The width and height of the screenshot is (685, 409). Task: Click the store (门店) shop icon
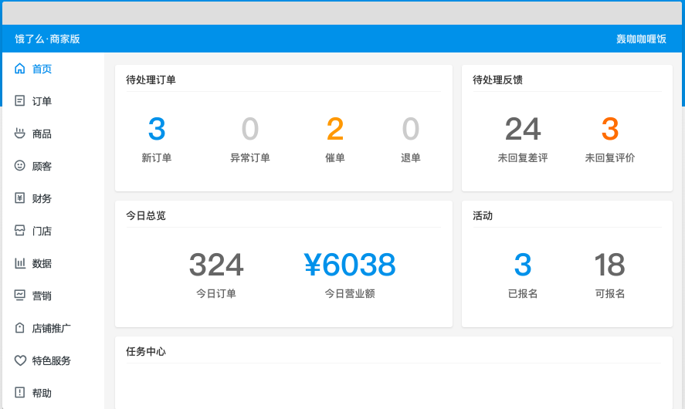pyautogui.click(x=20, y=231)
